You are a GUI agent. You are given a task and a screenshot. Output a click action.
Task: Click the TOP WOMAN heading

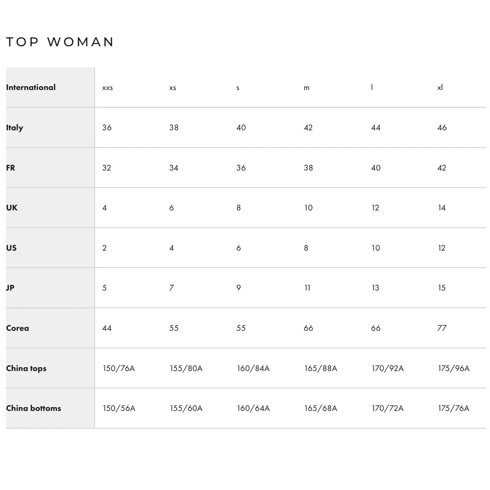pos(60,42)
